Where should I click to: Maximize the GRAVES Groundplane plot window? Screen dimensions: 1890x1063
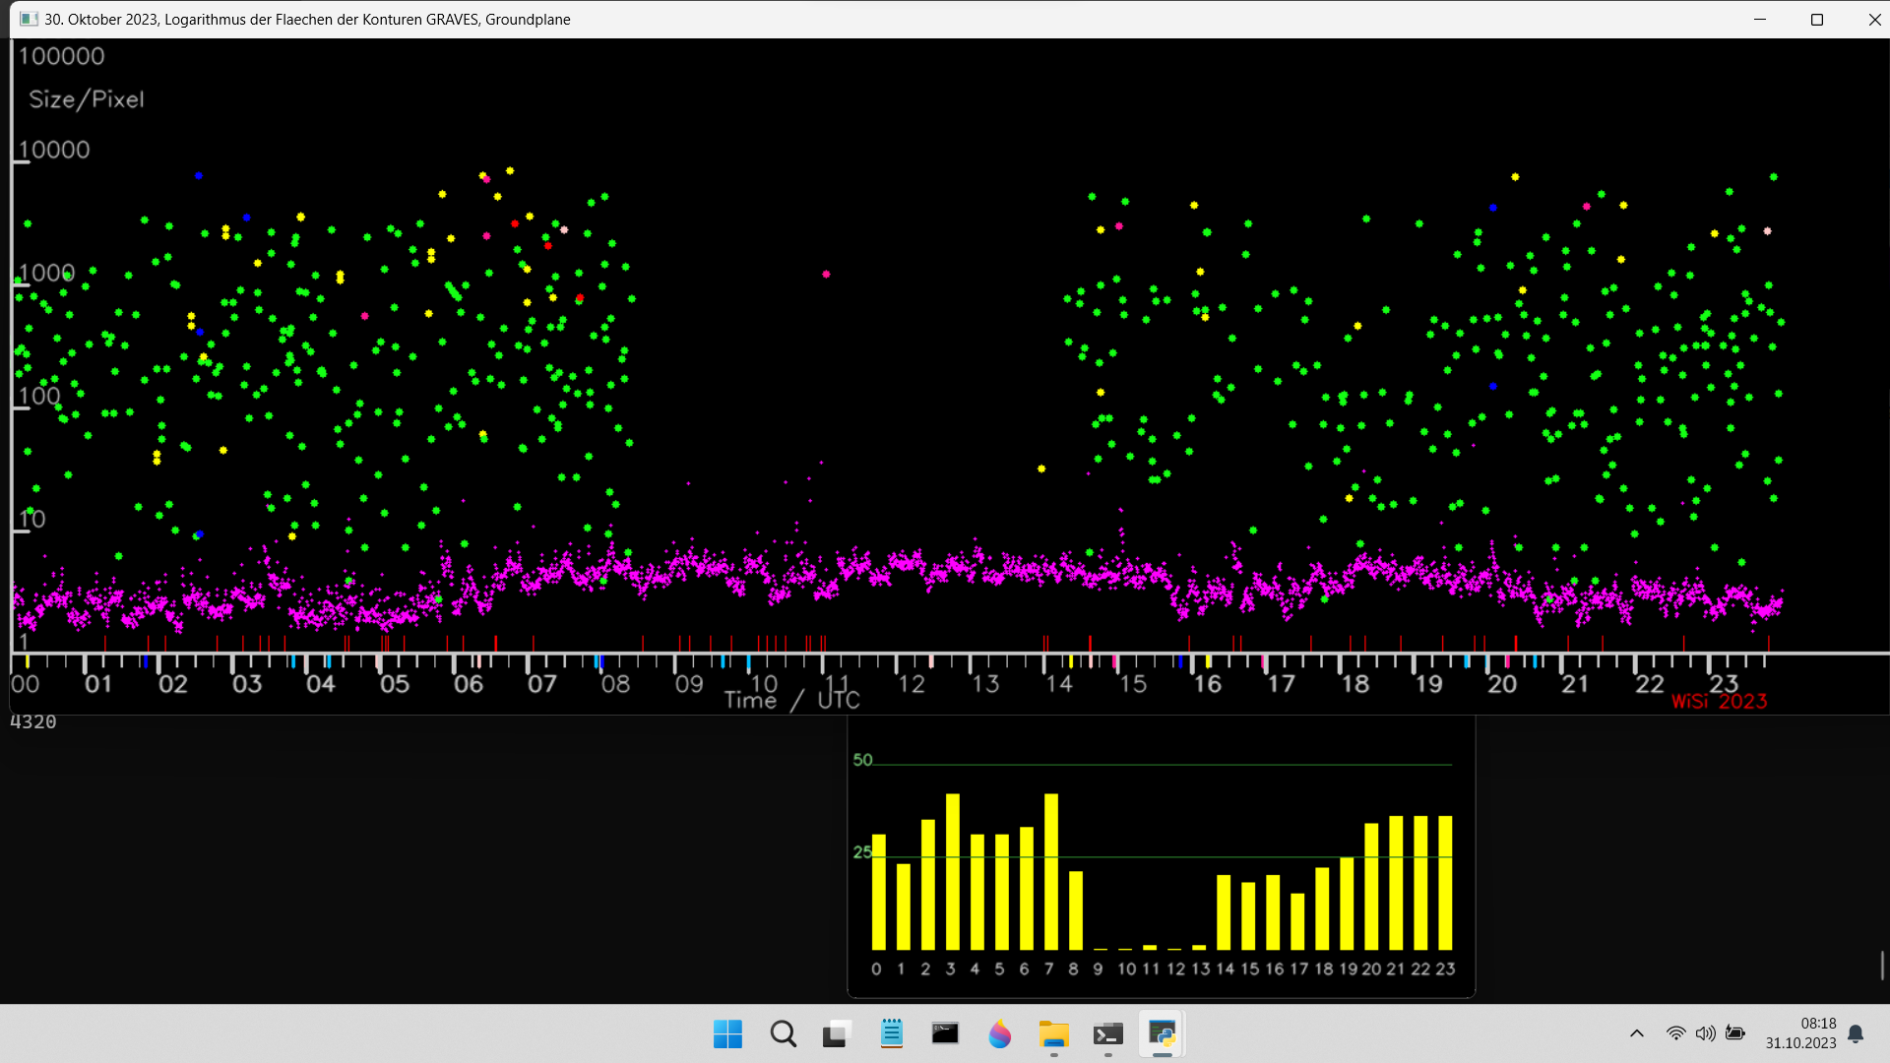[x=1817, y=20]
